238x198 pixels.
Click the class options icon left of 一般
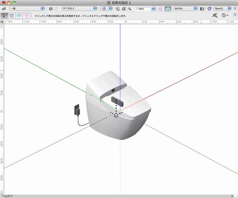coord(4,8)
